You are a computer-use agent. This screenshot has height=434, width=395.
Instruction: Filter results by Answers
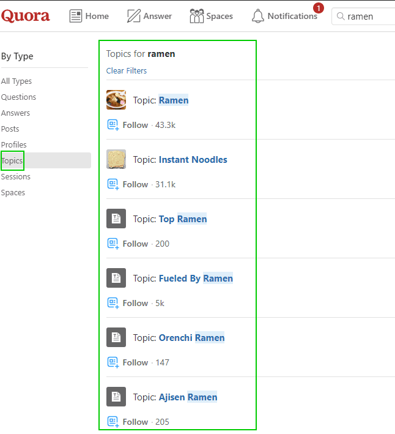15,113
